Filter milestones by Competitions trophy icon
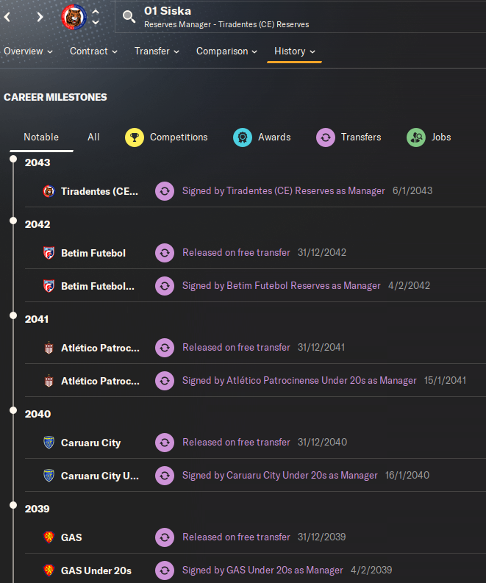Image resolution: width=486 pixels, height=583 pixels. [x=134, y=137]
